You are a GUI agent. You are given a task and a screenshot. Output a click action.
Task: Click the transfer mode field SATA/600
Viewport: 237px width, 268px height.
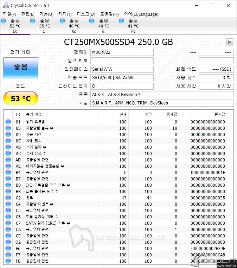click(x=122, y=78)
